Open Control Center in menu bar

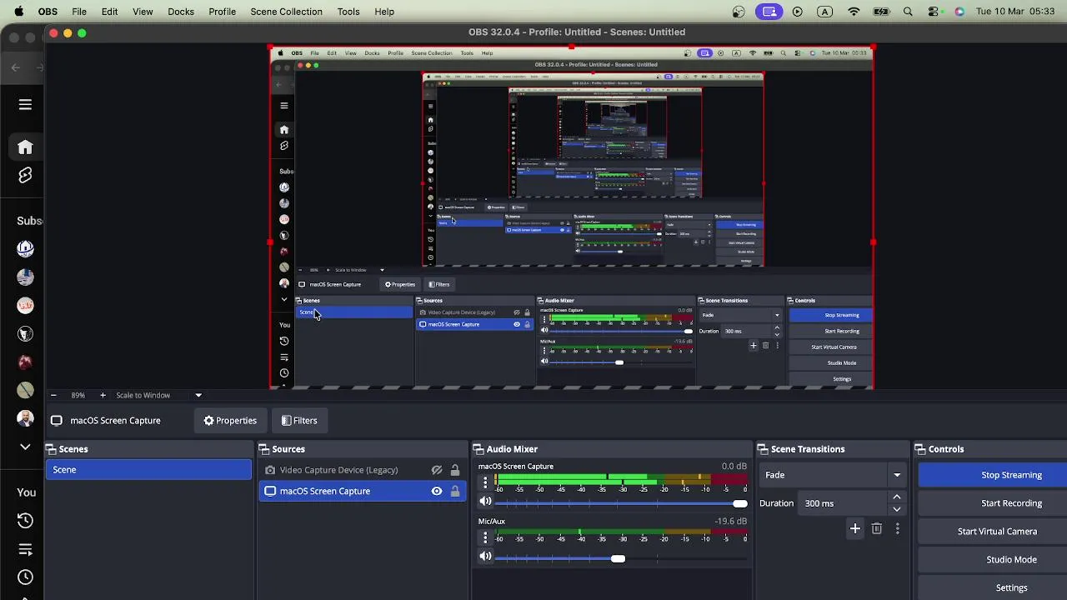coord(934,12)
